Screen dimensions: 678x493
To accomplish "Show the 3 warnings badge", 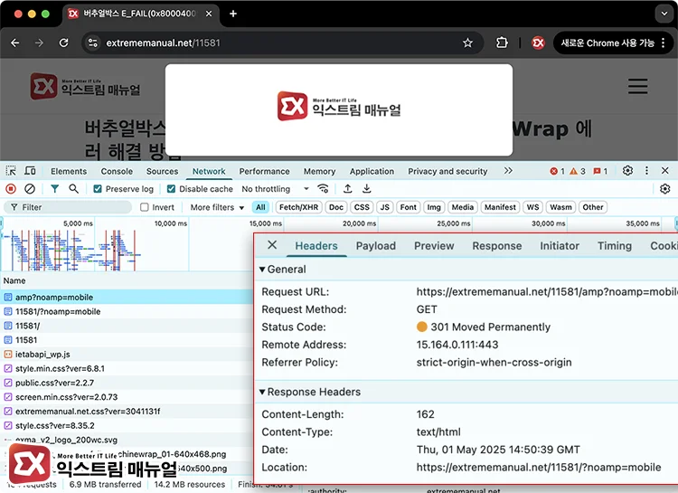I will click(578, 171).
